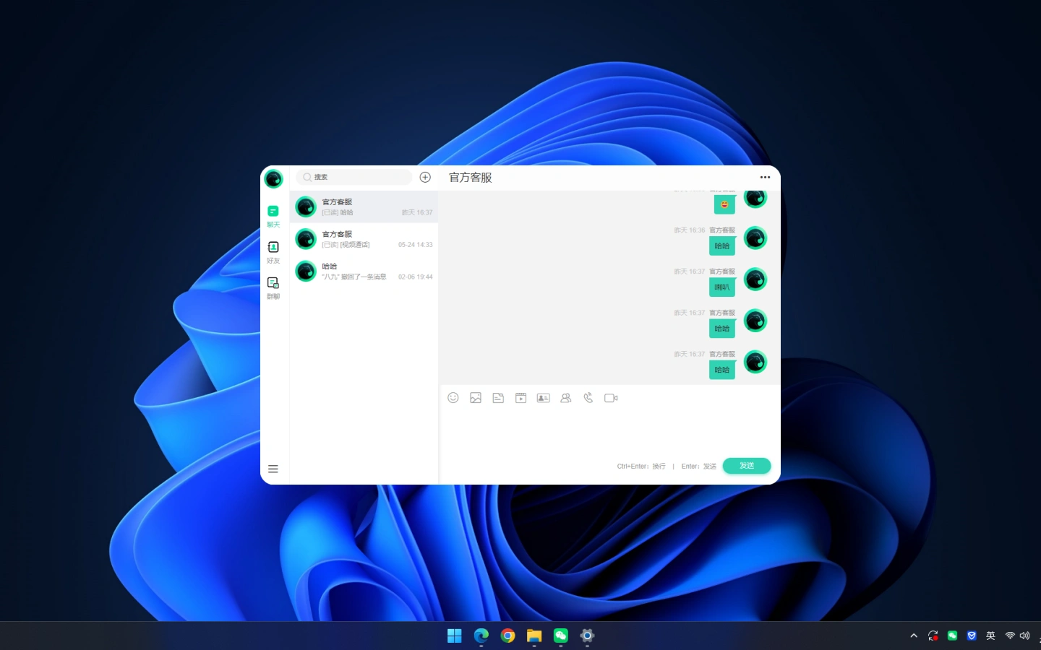The image size is (1041, 650).
Task: Click the two-person group icon in chat toolbar
Action: tap(566, 398)
